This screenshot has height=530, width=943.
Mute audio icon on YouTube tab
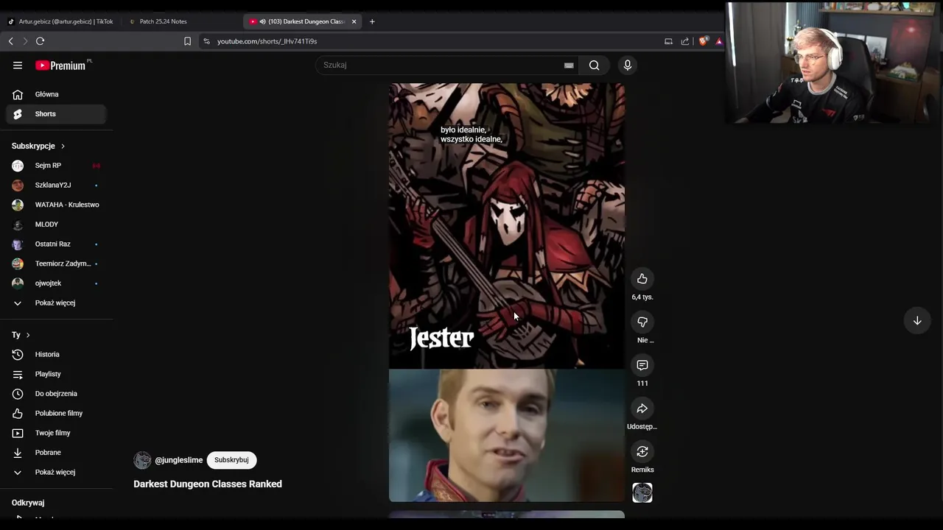click(262, 21)
